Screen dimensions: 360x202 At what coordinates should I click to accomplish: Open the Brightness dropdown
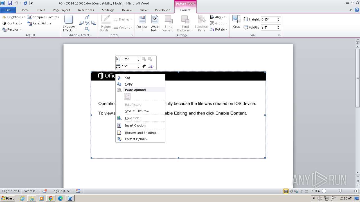14,17
